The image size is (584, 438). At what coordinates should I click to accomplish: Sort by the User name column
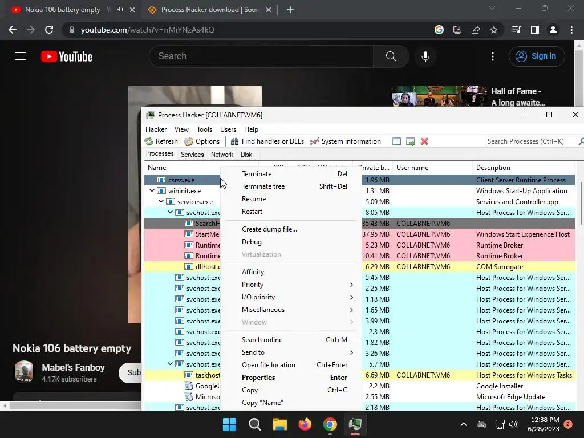pyautogui.click(x=432, y=168)
